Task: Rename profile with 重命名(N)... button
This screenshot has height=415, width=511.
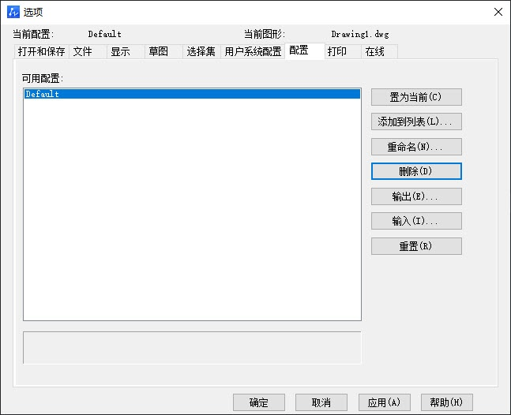Action: pos(416,147)
